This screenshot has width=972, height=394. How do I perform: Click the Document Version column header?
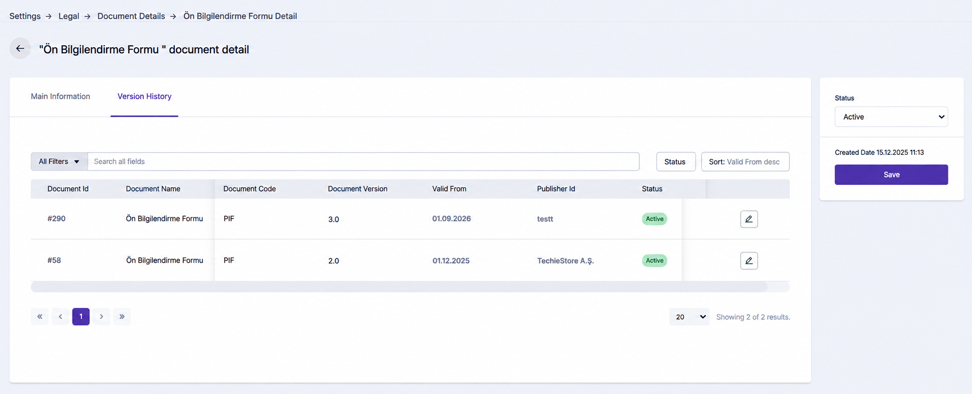pos(357,189)
